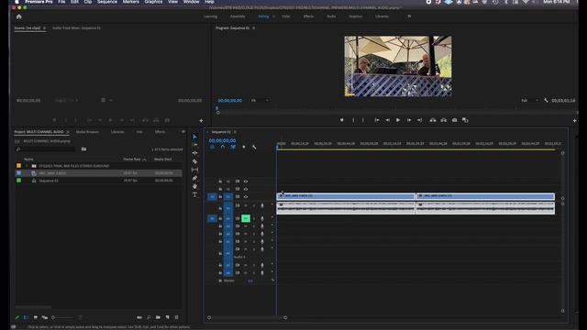Open playback resolution Full dropdown
Image resolution: width=587 pixels, height=330 pixels.
click(x=529, y=100)
